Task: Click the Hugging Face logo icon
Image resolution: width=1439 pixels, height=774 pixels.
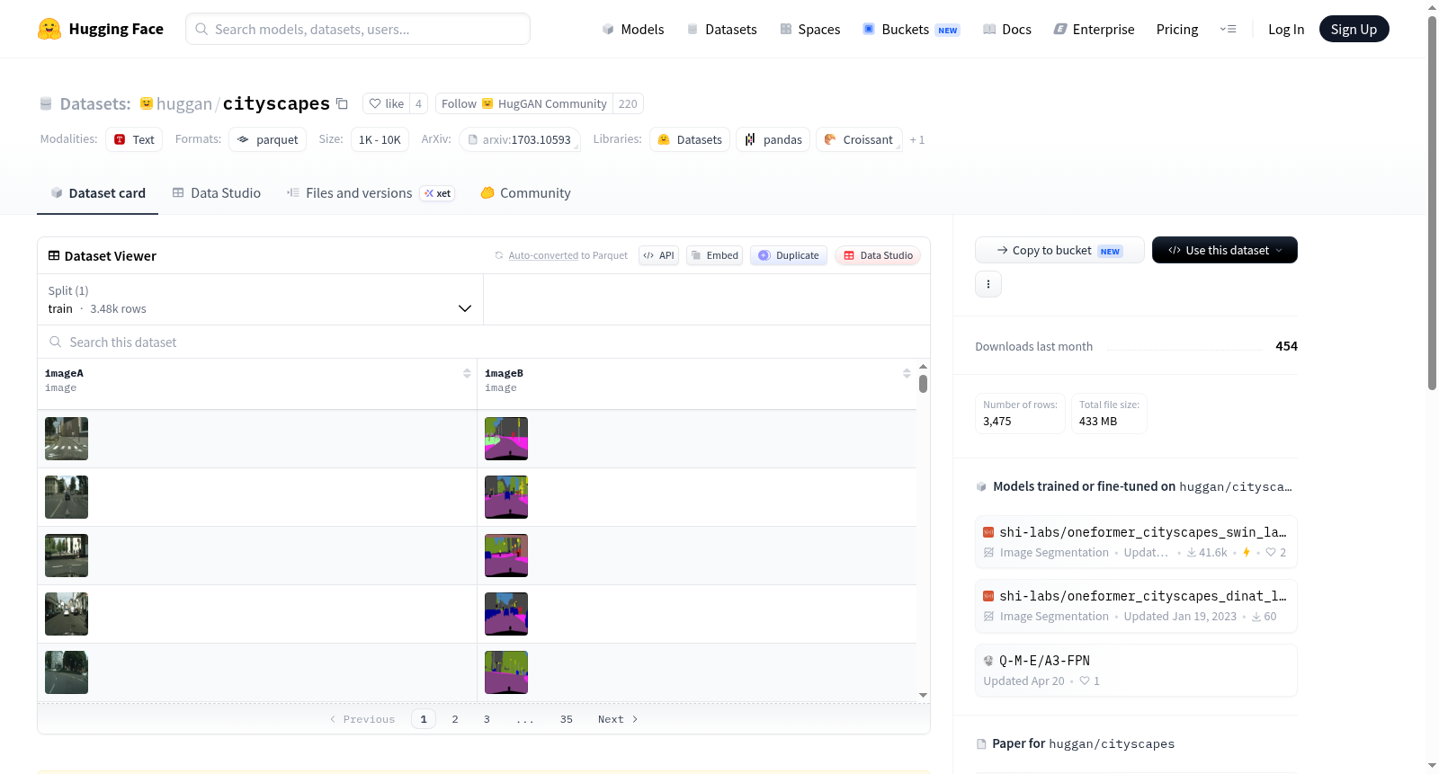Action: (x=49, y=29)
